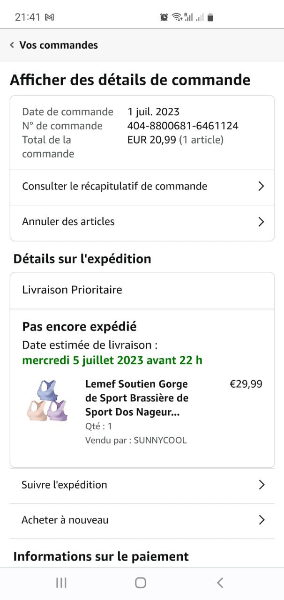This screenshot has height=600, width=284.
Task: Tap the battery status icon
Action: pos(210,17)
